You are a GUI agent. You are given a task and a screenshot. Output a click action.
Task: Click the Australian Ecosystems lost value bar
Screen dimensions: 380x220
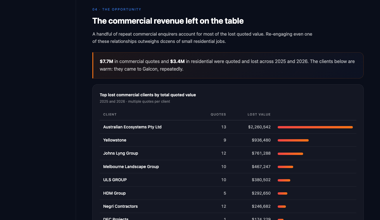pyautogui.click(x=315, y=127)
